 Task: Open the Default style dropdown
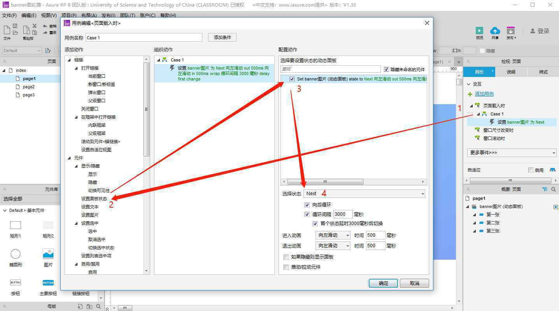pos(22,51)
